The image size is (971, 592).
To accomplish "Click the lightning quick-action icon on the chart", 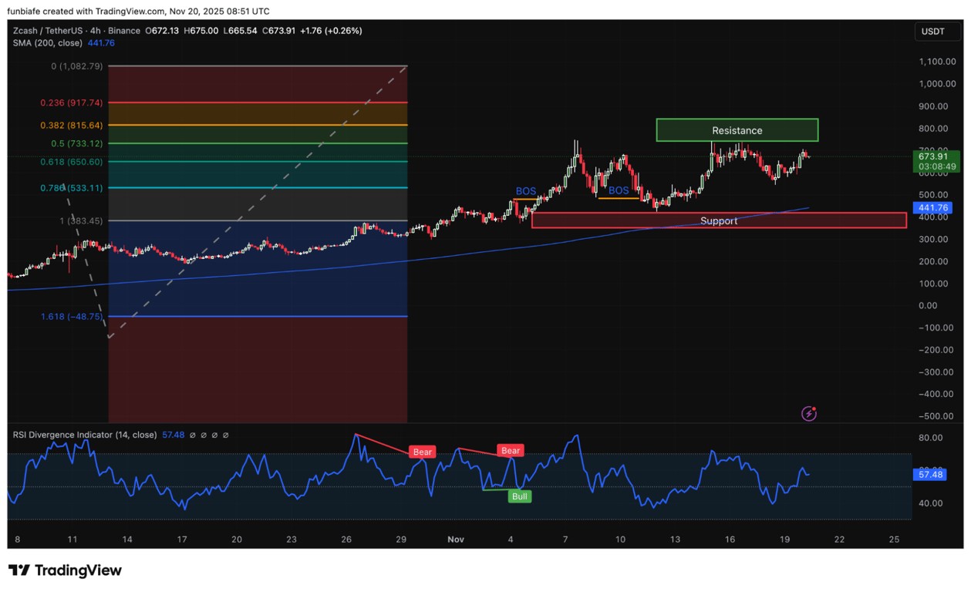I will 807,414.
